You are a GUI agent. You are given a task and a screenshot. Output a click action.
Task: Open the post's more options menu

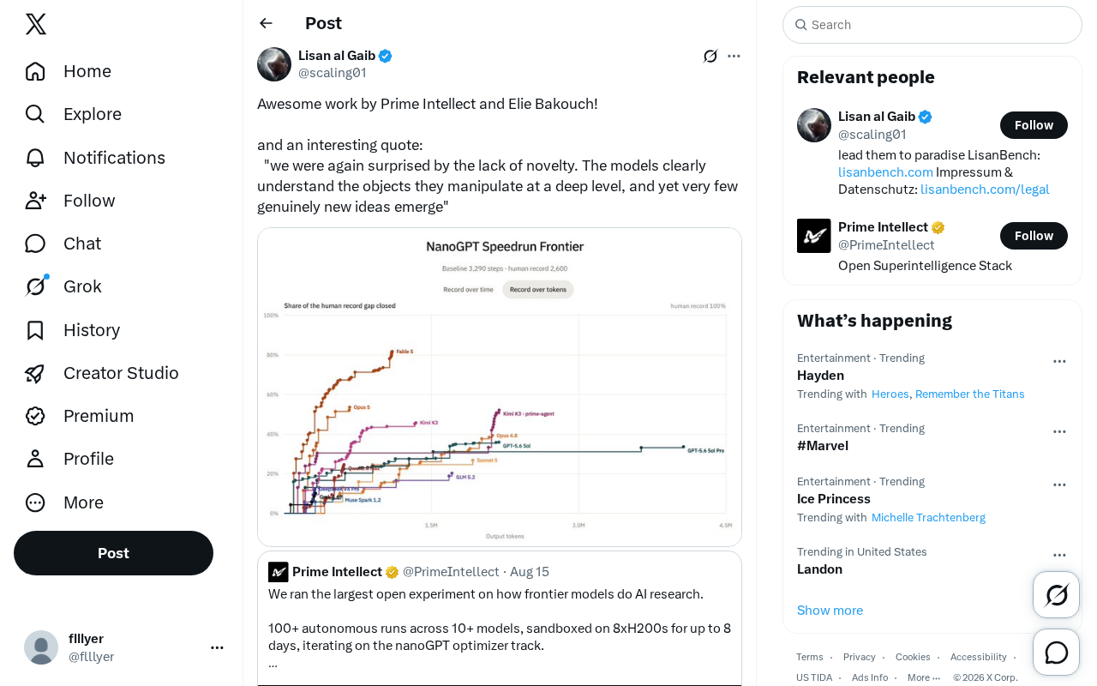click(x=734, y=56)
